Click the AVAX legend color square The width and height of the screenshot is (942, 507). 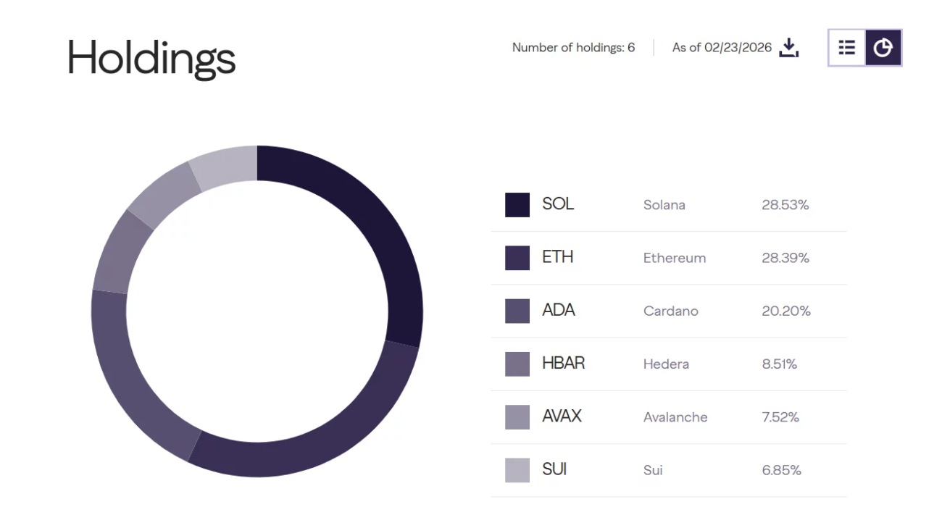[x=517, y=417]
